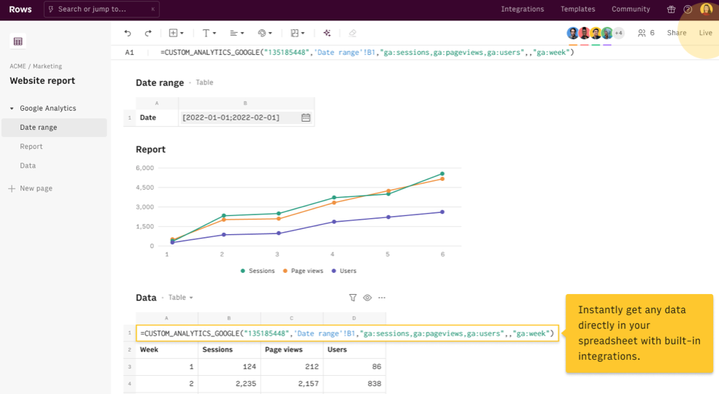Click the +4 more collaborators badge
Image resolution: width=719 pixels, height=394 pixels.
click(x=618, y=33)
